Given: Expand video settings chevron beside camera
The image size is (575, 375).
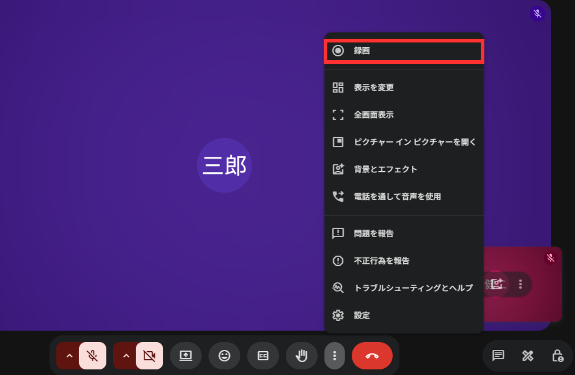Looking at the screenshot, I should coord(126,356).
